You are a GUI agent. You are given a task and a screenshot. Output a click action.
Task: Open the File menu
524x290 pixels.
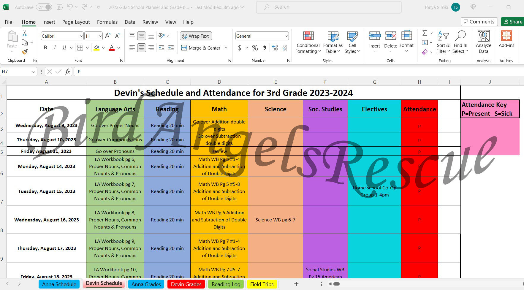coord(9,22)
